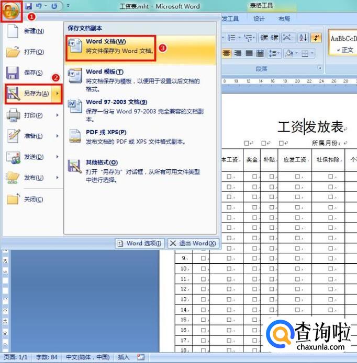Viewport: 357px width, 363px height.
Task: Check the 奖金 box in row 9
Action: tap(254, 258)
